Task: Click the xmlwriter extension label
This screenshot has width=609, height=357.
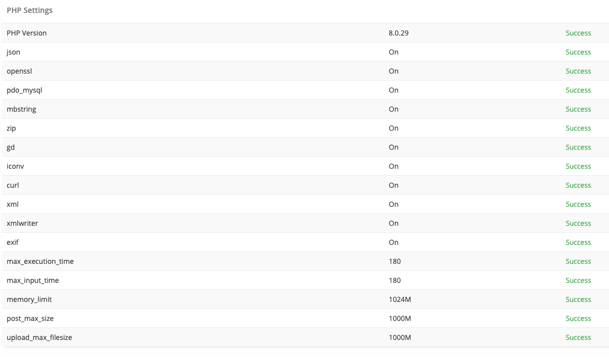Action: [x=22, y=223]
